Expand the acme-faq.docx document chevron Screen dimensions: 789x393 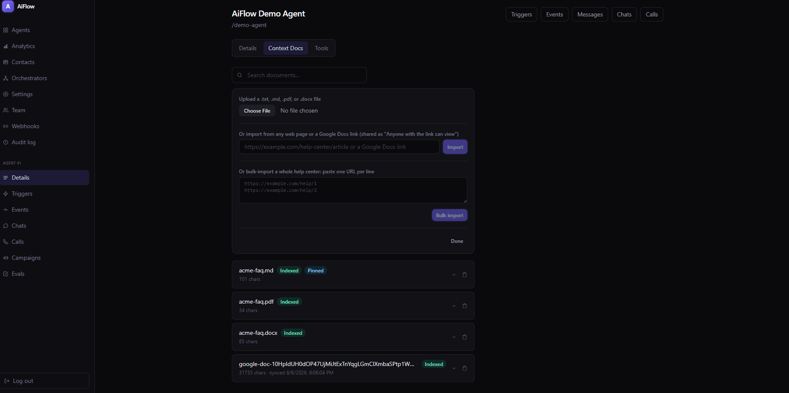pos(454,337)
